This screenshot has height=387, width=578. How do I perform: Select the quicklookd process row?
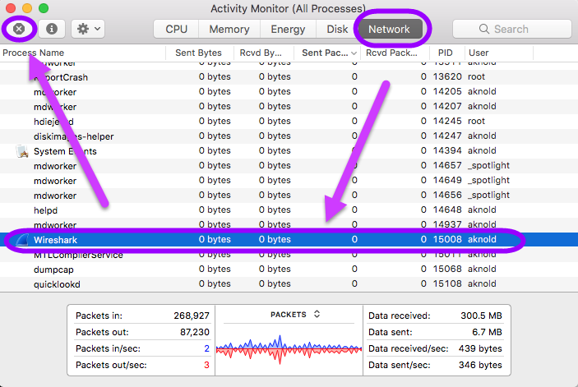pyautogui.click(x=289, y=284)
